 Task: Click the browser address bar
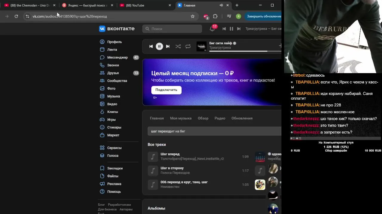point(110,16)
